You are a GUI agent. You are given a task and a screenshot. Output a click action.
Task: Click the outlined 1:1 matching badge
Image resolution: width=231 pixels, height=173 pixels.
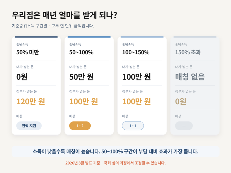pyautogui.click(x=133, y=126)
